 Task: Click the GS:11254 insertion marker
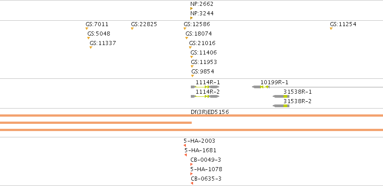[331, 29]
